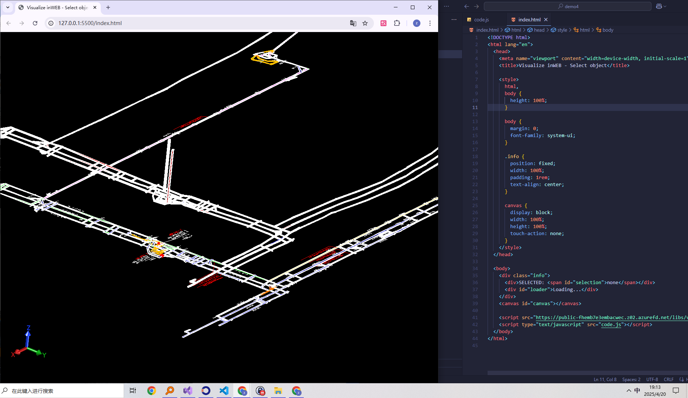688x398 pixels.
Task: Open Chrome extensions puzzle icon
Action: (397, 23)
